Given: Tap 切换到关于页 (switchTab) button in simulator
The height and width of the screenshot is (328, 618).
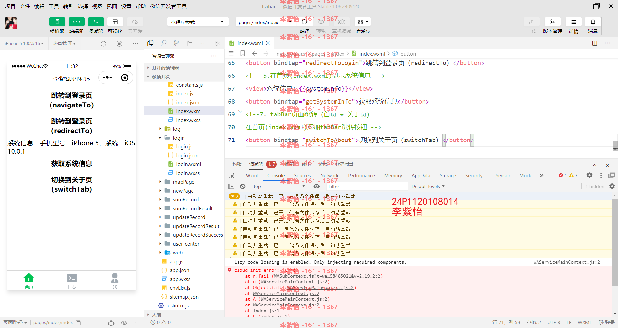Looking at the screenshot, I should pyautogui.click(x=72, y=184).
